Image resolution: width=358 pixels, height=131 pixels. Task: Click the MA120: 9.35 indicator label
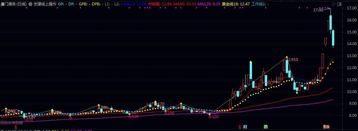(209, 4)
